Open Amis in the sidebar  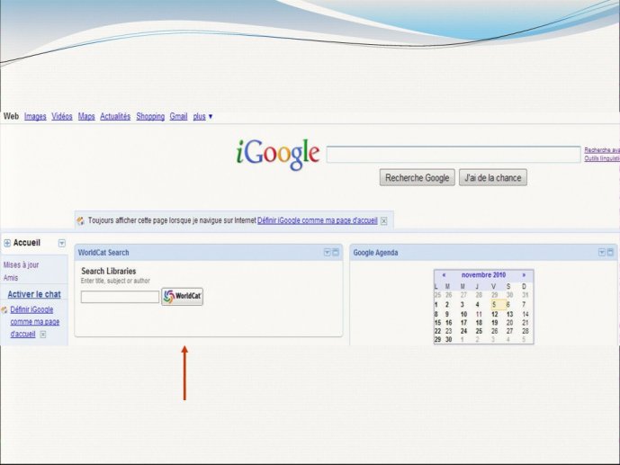(11, 278)
